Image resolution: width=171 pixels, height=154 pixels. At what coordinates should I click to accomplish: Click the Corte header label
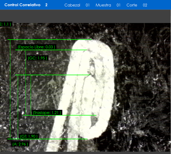pos(132,5)
